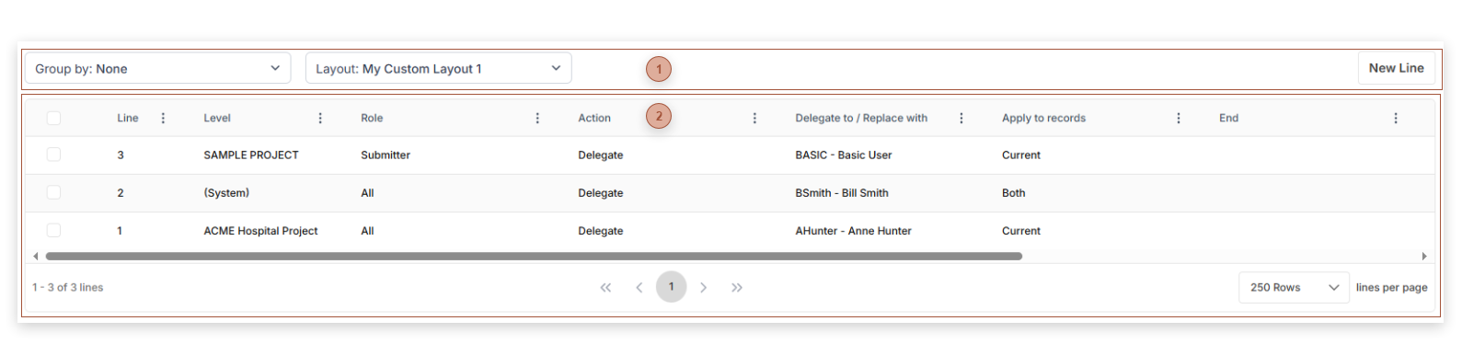The width and height of the screenshot is (1462, 344).
Task: Check the SAMPLE PROJECT row checkbox
Action: [x=53, y=155]
